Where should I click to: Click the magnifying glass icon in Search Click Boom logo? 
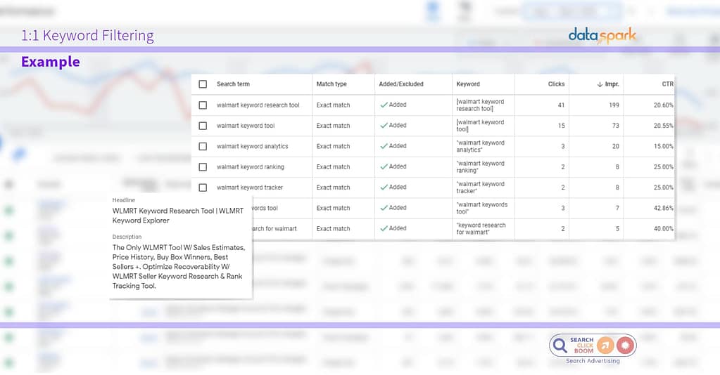560,345
